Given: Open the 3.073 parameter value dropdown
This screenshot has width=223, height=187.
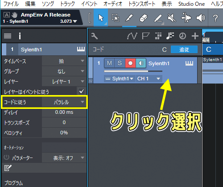Looking at the screenshot, I should pyautogui.click(x=69, y=21).
